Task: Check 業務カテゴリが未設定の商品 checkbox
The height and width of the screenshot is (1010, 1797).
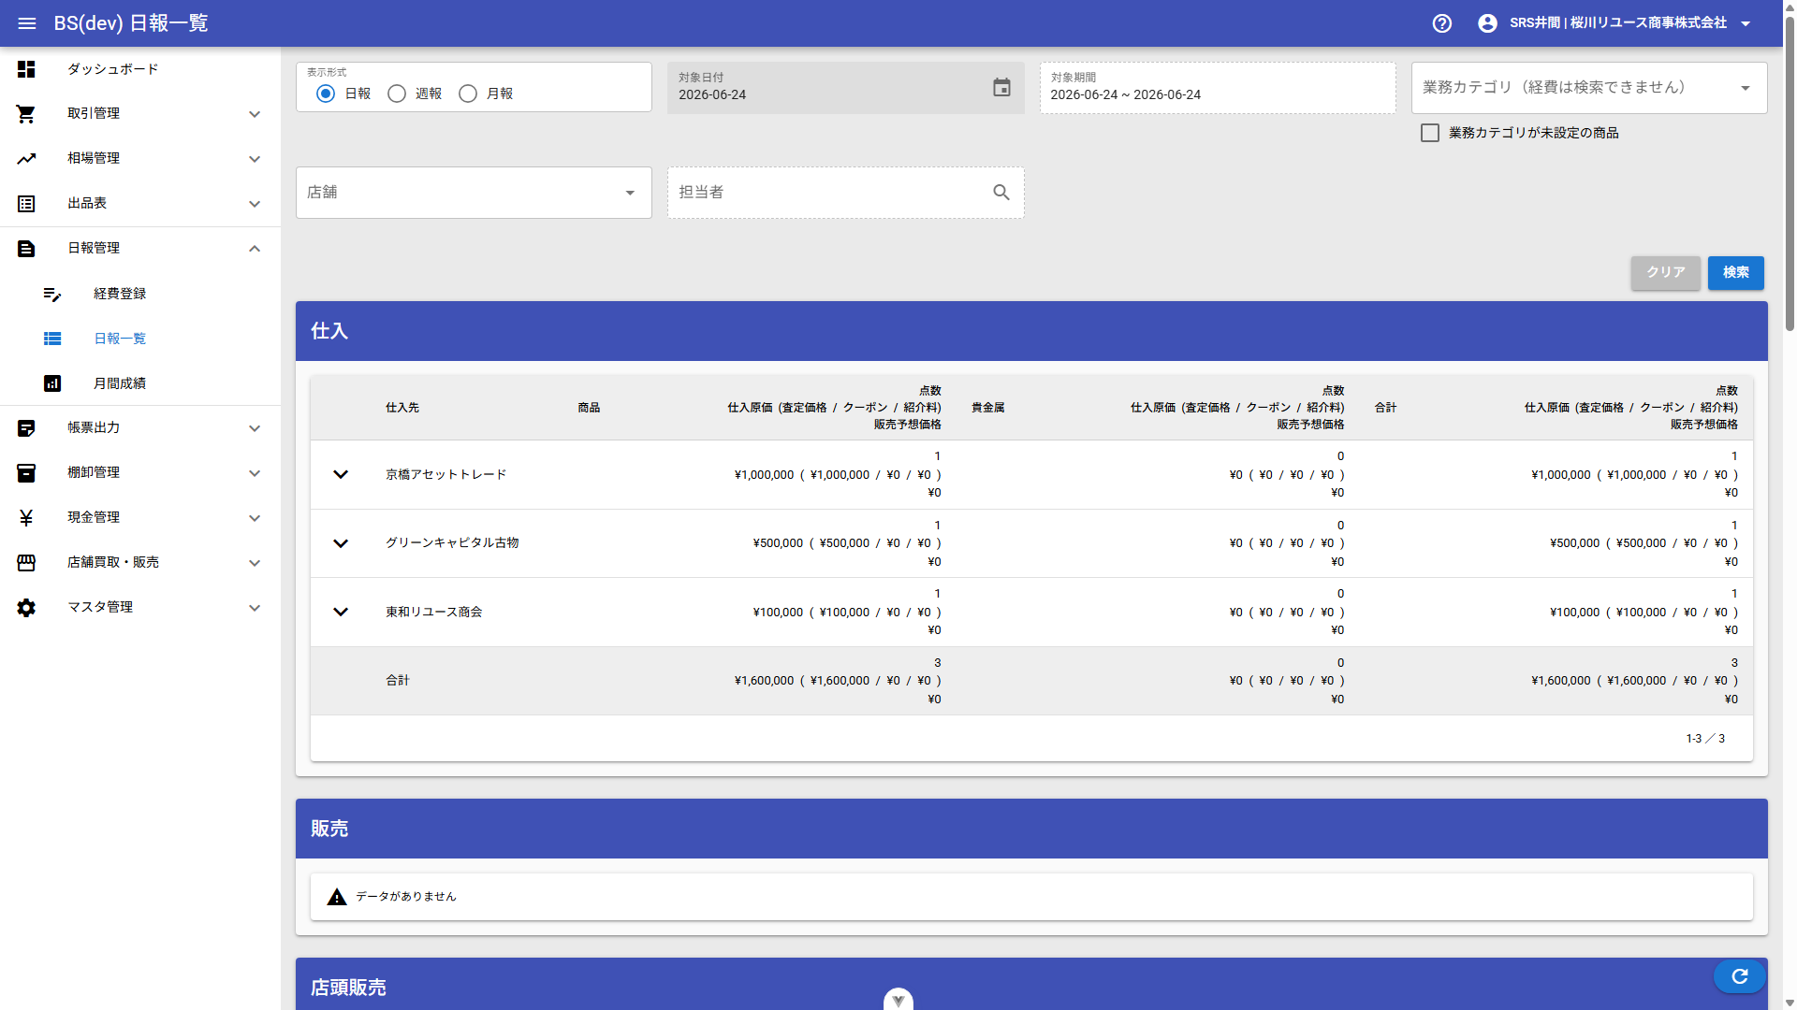Action: click(x=1430, y=133)
